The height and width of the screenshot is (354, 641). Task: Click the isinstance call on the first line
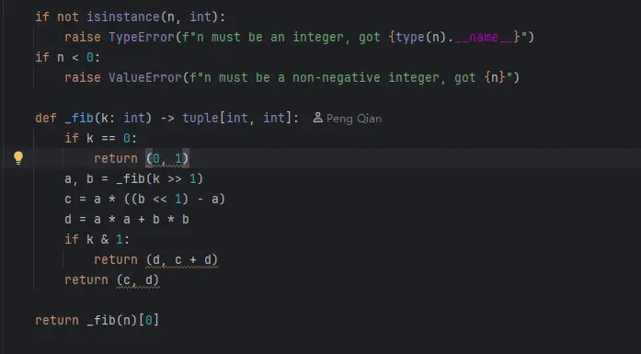[x=123, y=17]
